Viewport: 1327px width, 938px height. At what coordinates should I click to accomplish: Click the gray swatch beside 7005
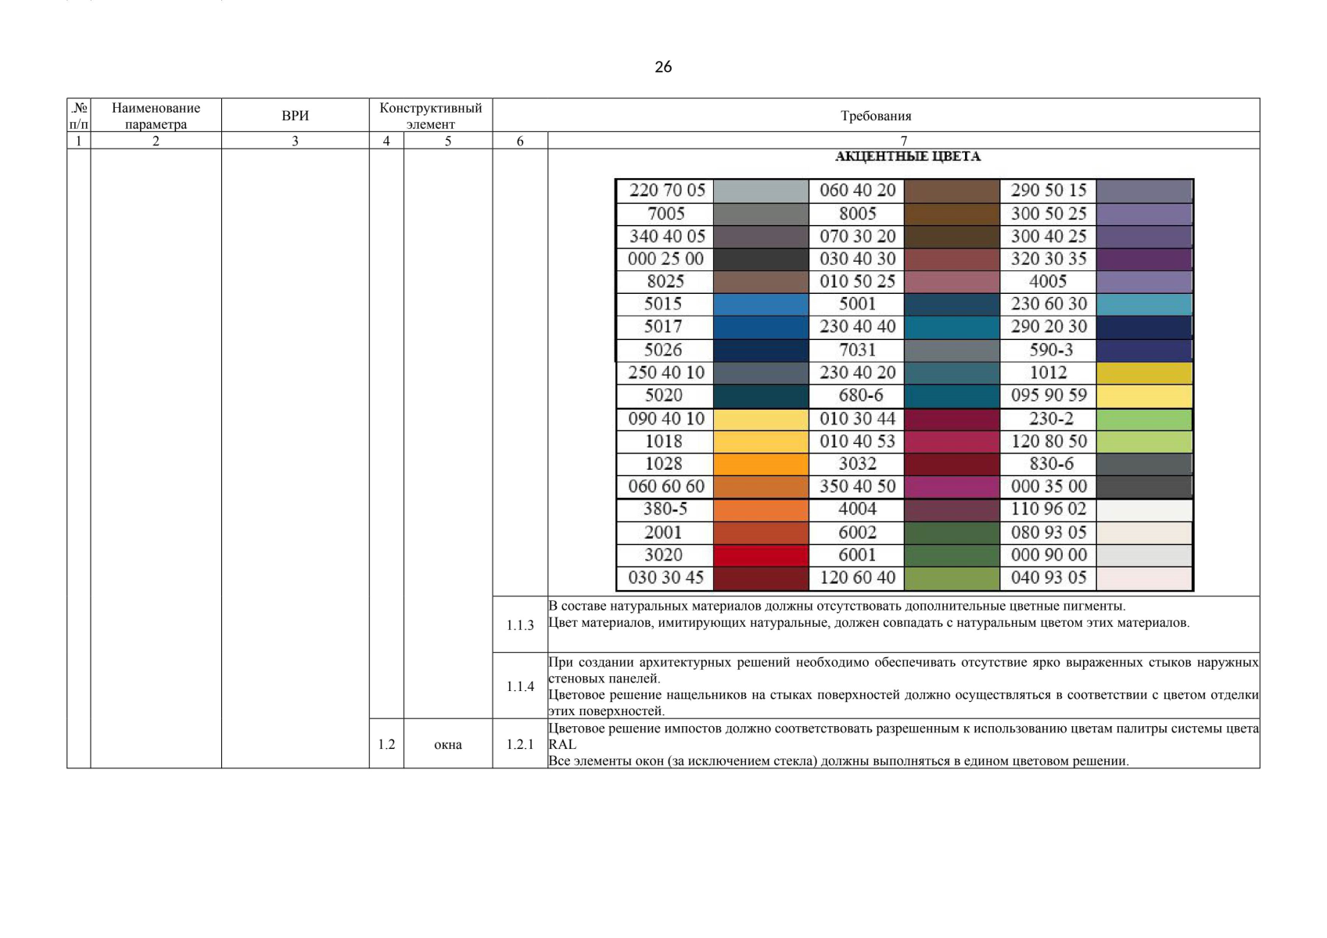(760, 213)
